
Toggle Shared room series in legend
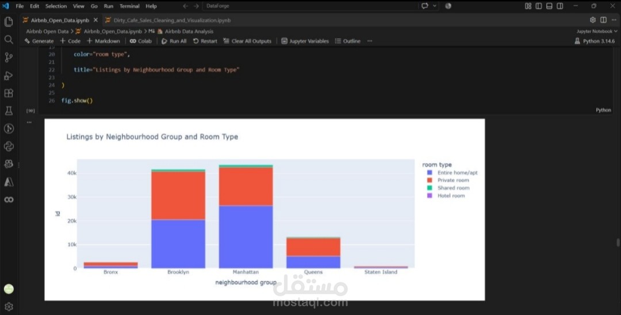pyautogui.click(x=448, y=188)
